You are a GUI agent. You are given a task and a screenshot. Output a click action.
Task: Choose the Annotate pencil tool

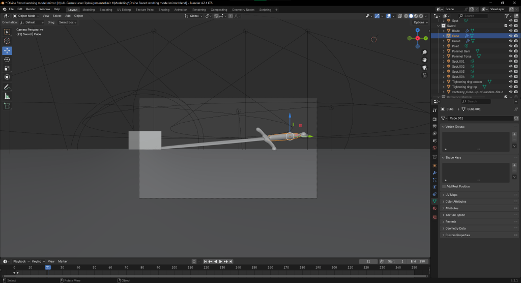click(x=7, y=87)
